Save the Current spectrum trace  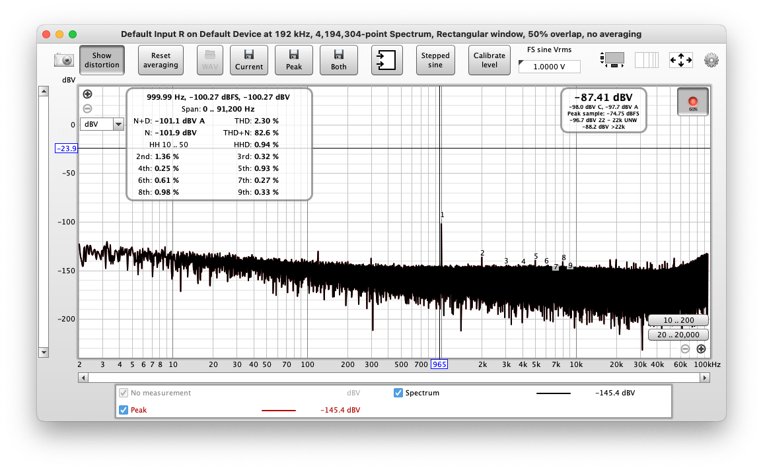coord(248,60)
